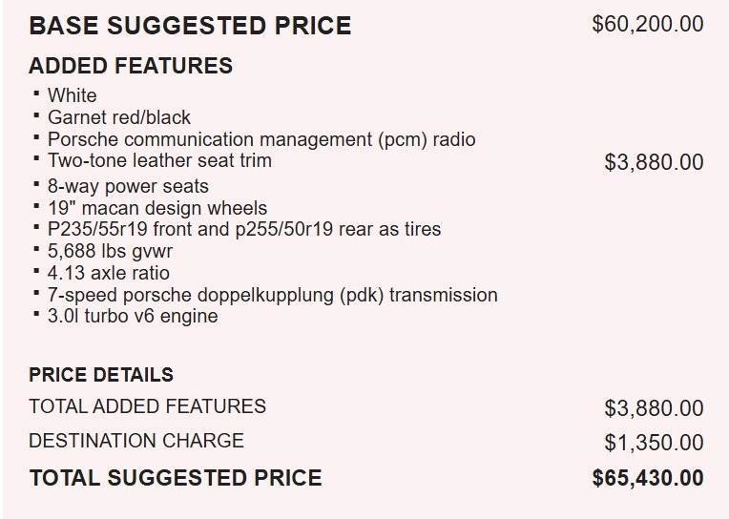Click the Base Suggested Price heading
This screenshot has height=519, width=729.
(x=190, y=26)
